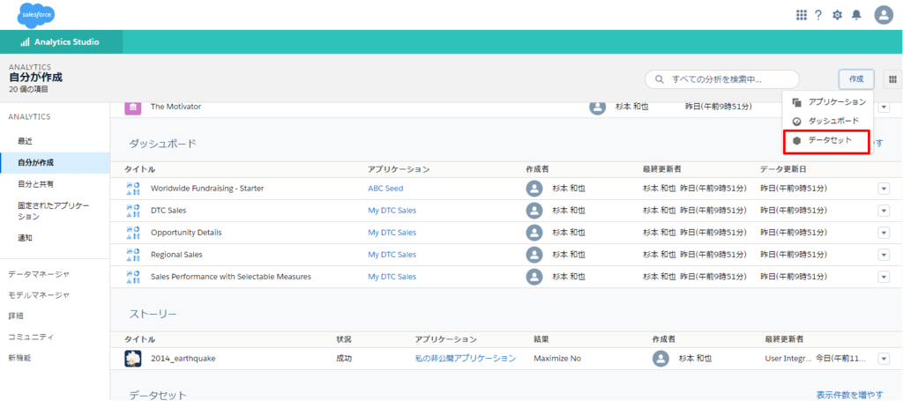Click the Salesforce cloud logo
903x401 pixels.
tap(36, 15)
